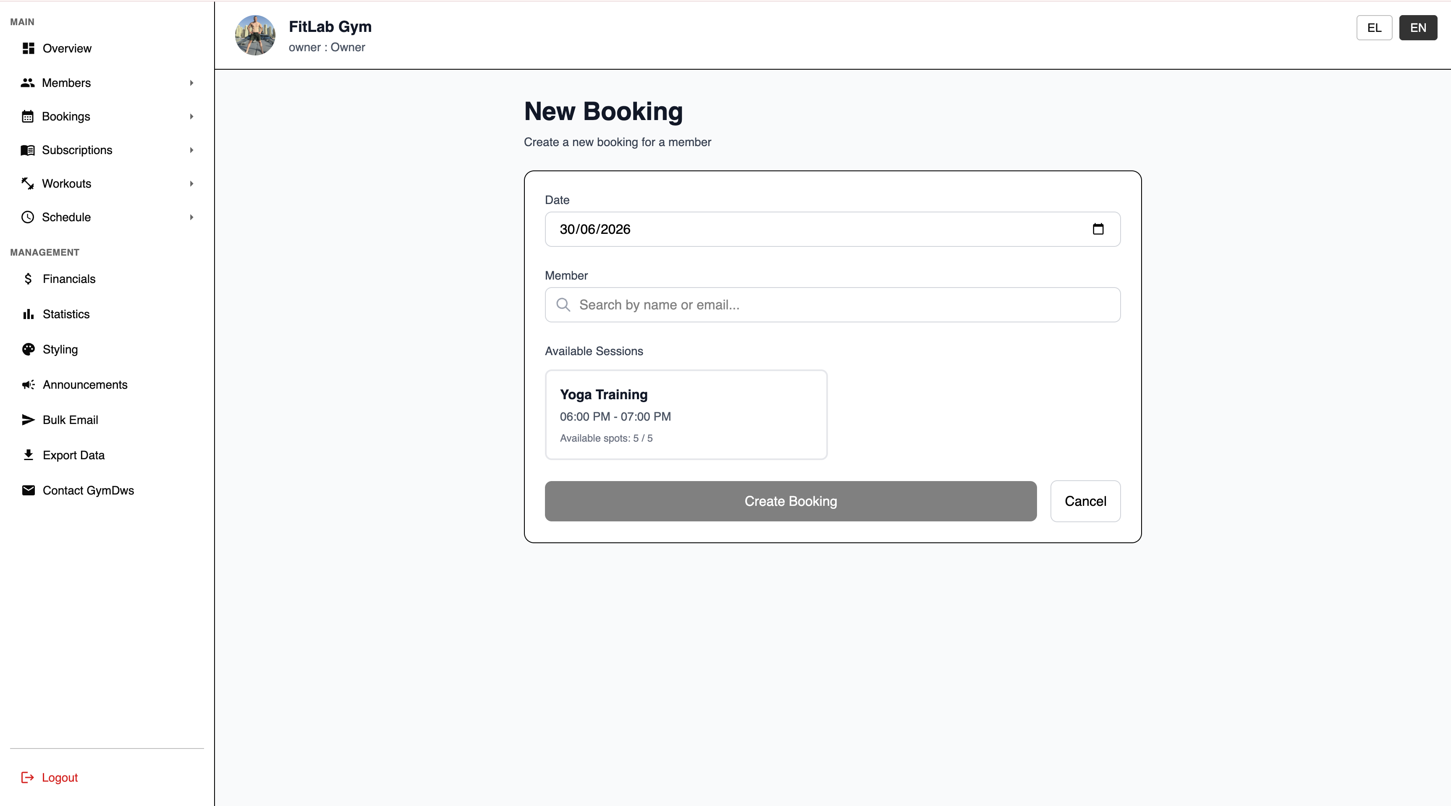The height and width of the screenshot is (806, 1451).
Task: Select the Yoga Training session card
Action: click(x=686, y=415)
